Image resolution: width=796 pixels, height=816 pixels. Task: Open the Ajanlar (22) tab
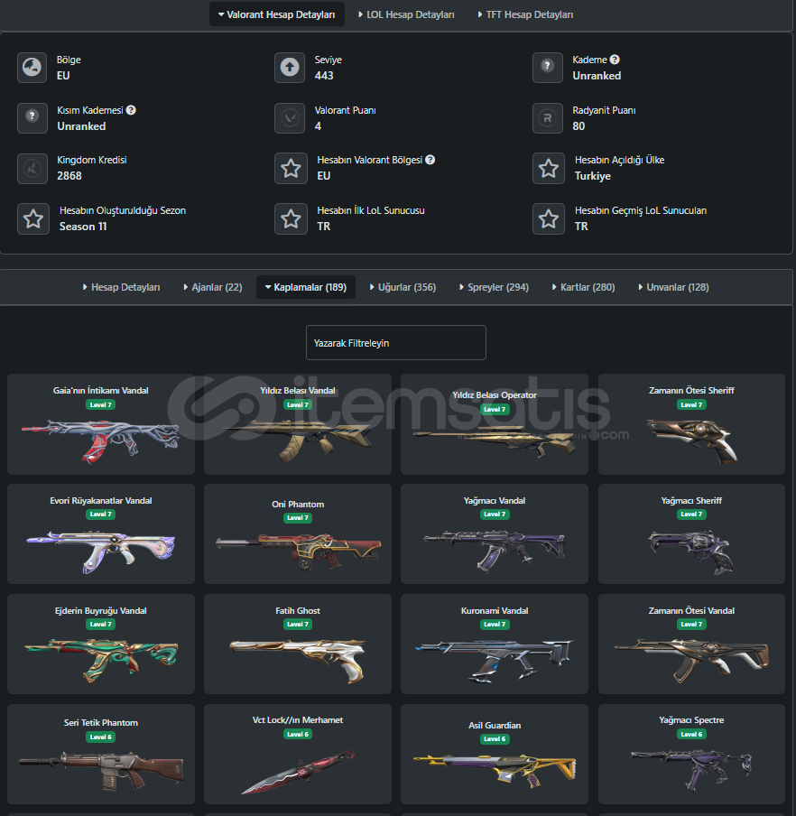pos(213,287)
